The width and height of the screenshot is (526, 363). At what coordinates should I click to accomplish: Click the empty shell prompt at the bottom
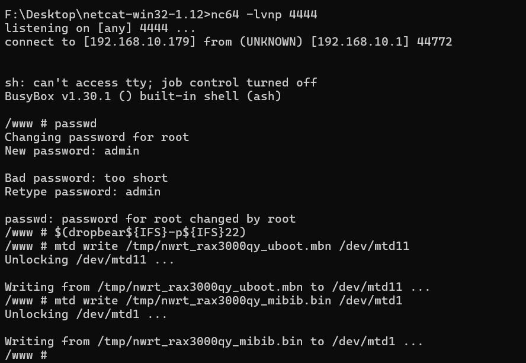[x=25, y=355]
